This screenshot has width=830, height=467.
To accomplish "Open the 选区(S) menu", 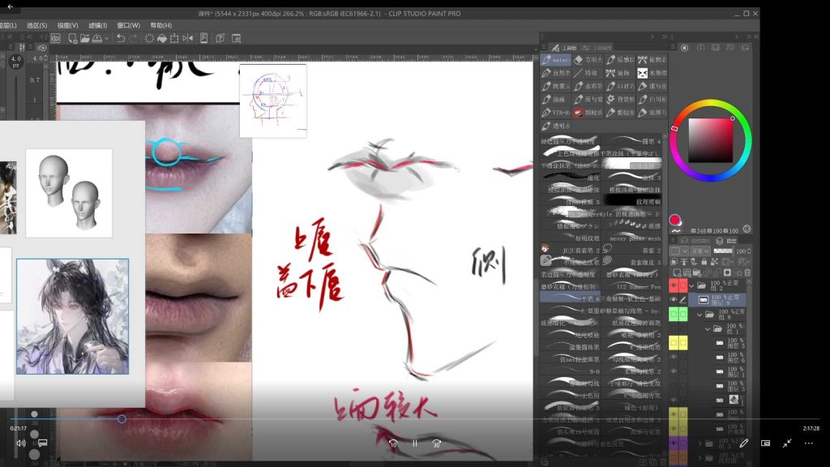I will click(x=36, y=25).
